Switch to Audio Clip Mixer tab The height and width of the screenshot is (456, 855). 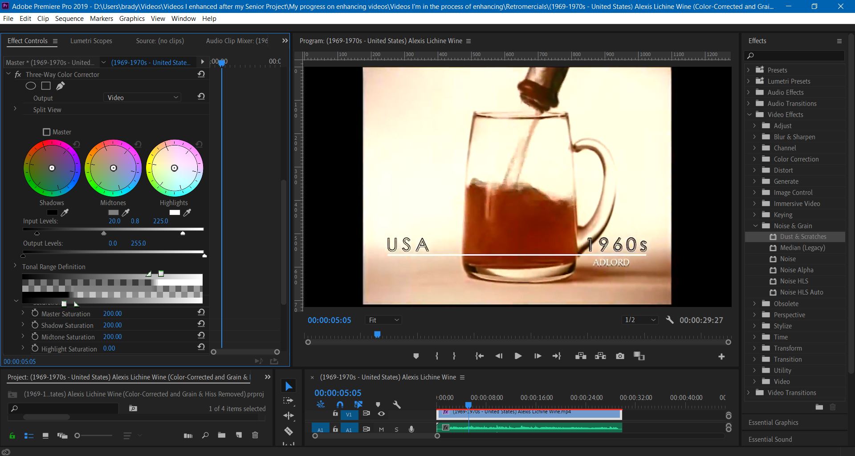(x=237, y=40)
